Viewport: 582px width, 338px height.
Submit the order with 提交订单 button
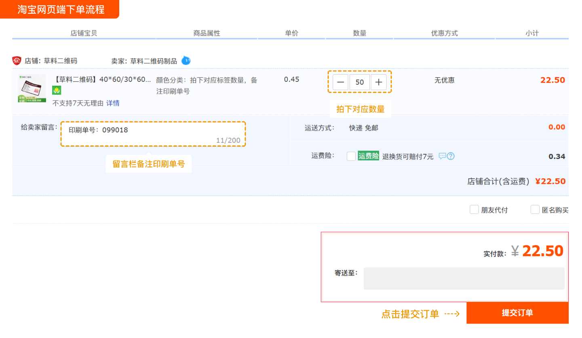(x=518, y=313)
